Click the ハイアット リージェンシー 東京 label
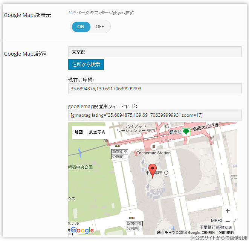Image resolution: width=249 pixels, height=241 pixels. point(136,128)
